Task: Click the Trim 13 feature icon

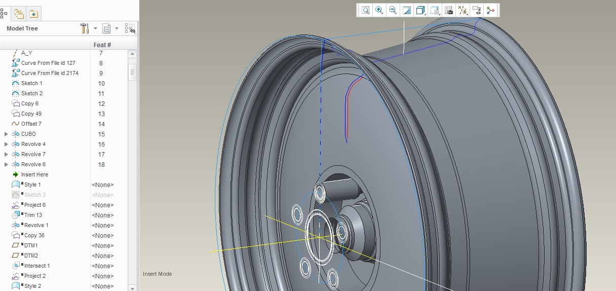Action: 15,215
